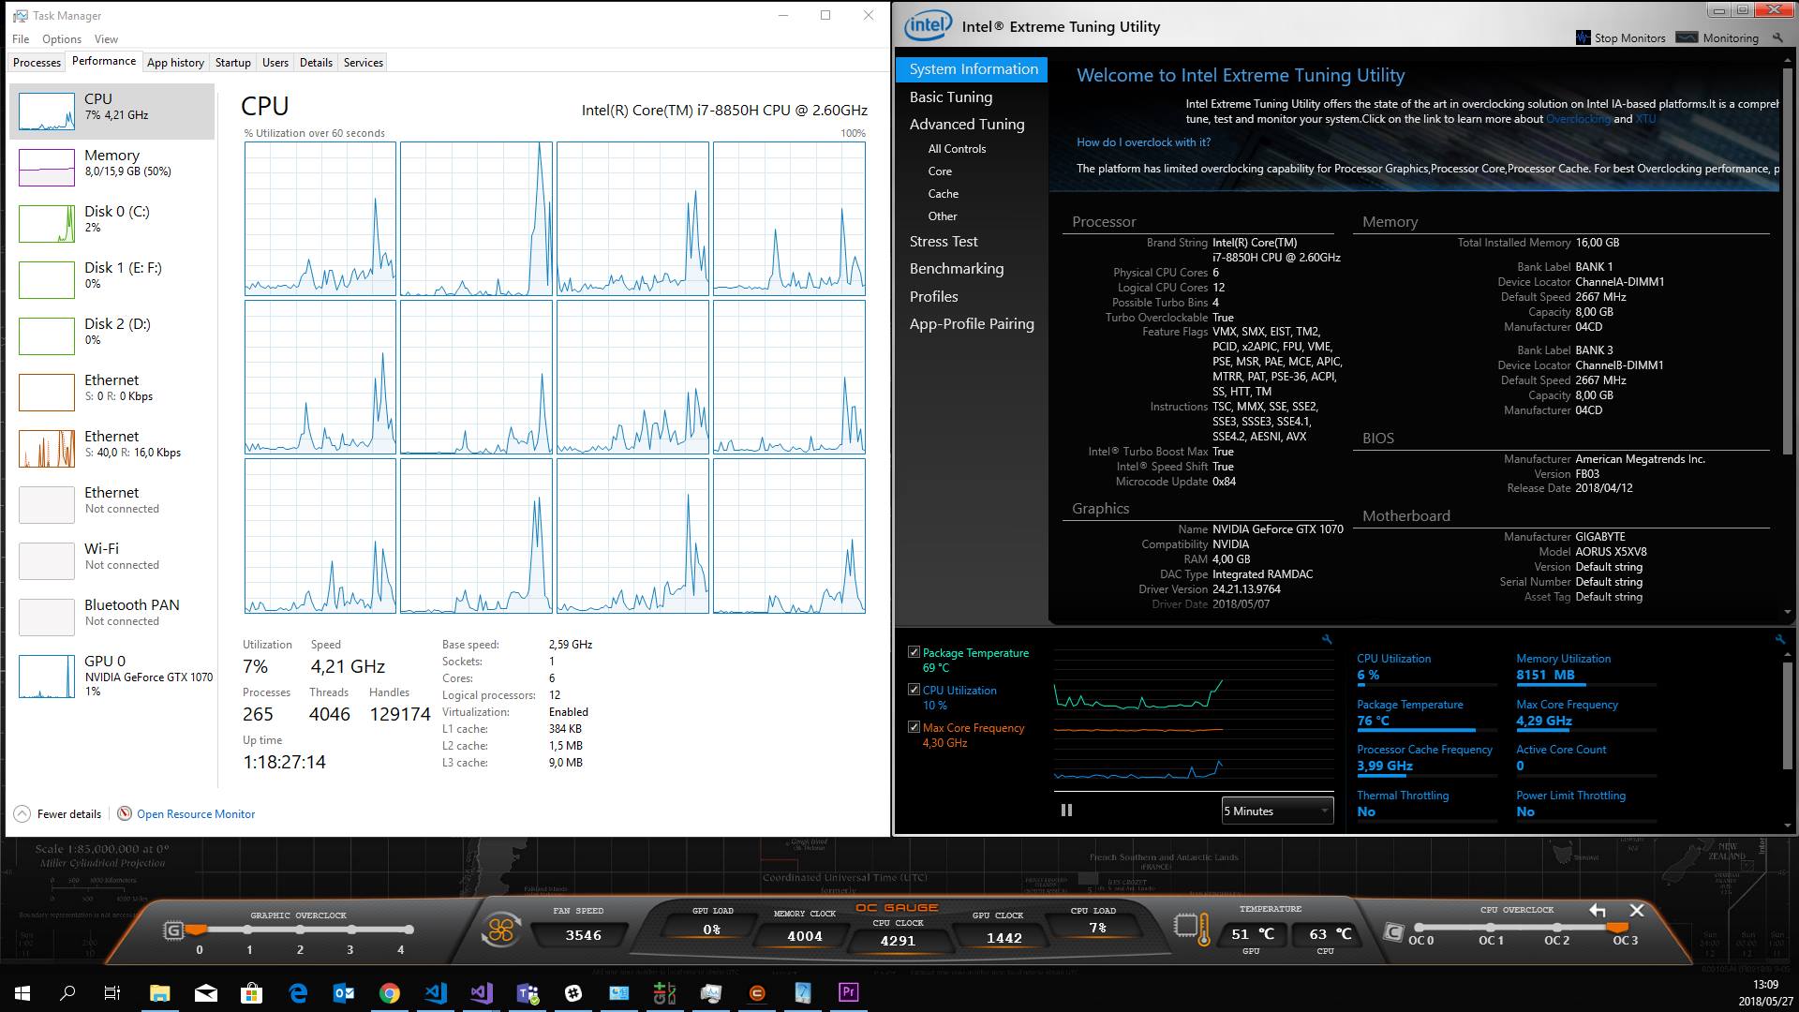This screenshot has height=1012, width=1799.
Task: Click the Fewer details arrow icon
Action: pyautogui.click(x=22, y=813)
